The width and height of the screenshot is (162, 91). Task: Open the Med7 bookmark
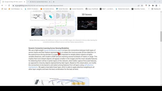point(107,9)
